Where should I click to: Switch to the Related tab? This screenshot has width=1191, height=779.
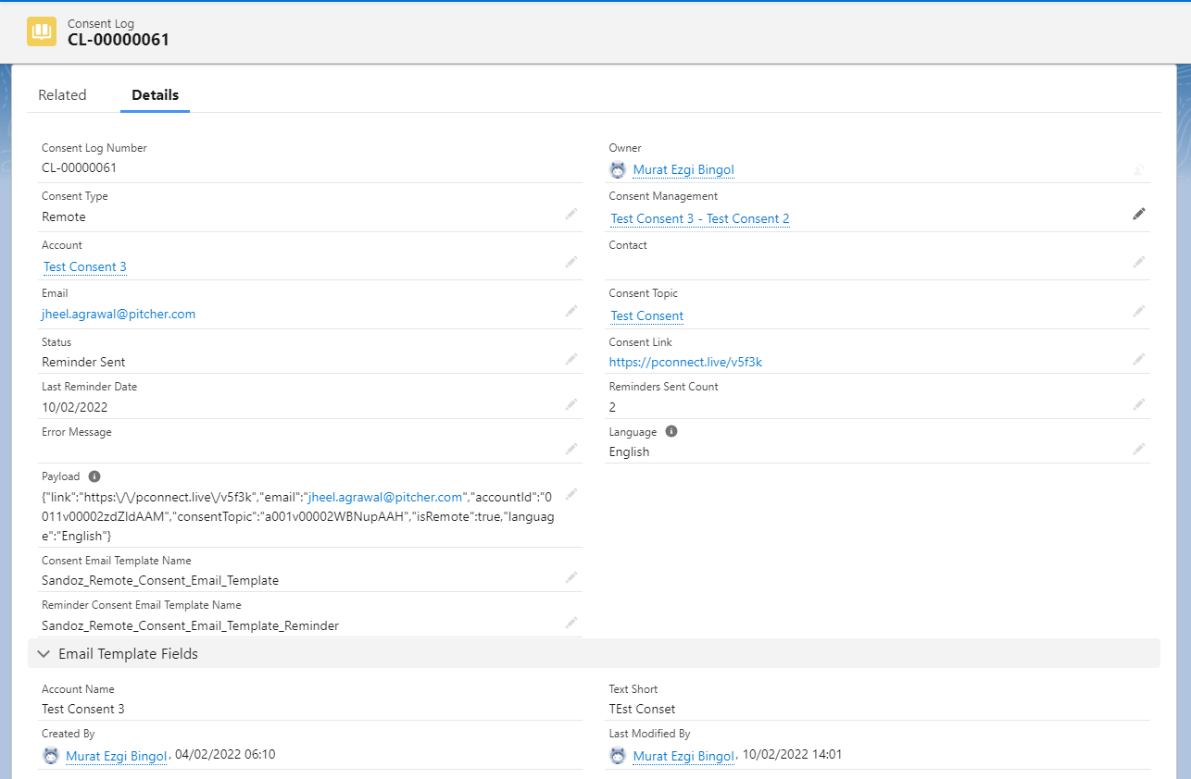[61, 94]
